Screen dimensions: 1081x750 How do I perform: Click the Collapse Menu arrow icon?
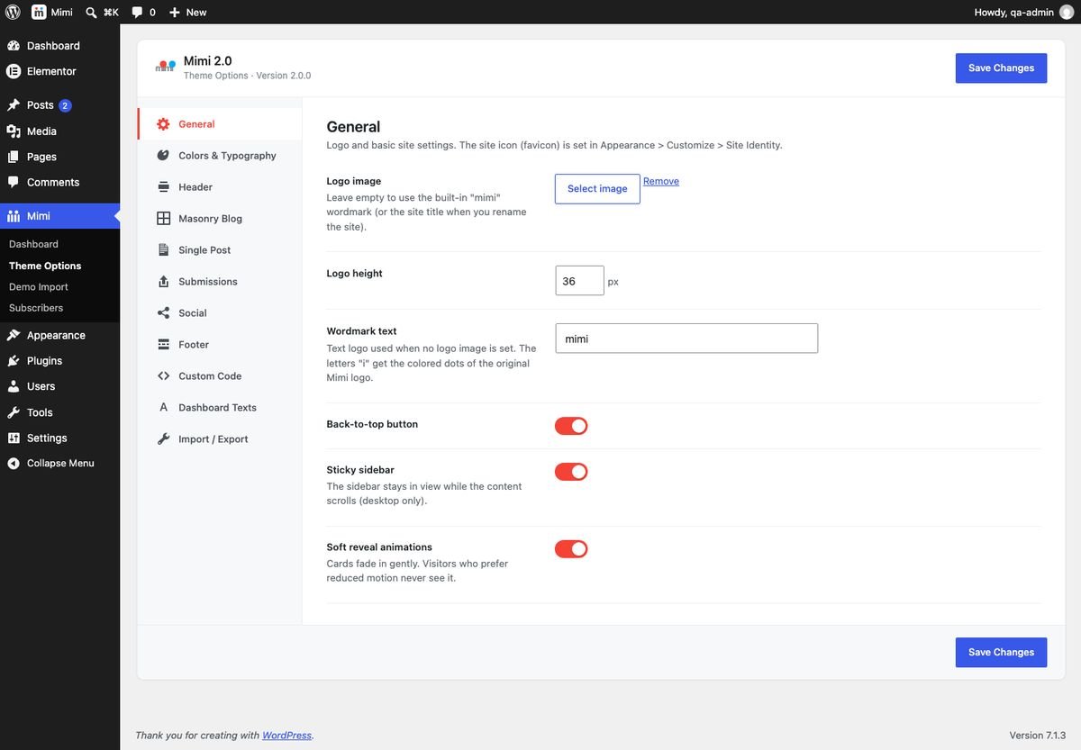click(x=14, y=463)
